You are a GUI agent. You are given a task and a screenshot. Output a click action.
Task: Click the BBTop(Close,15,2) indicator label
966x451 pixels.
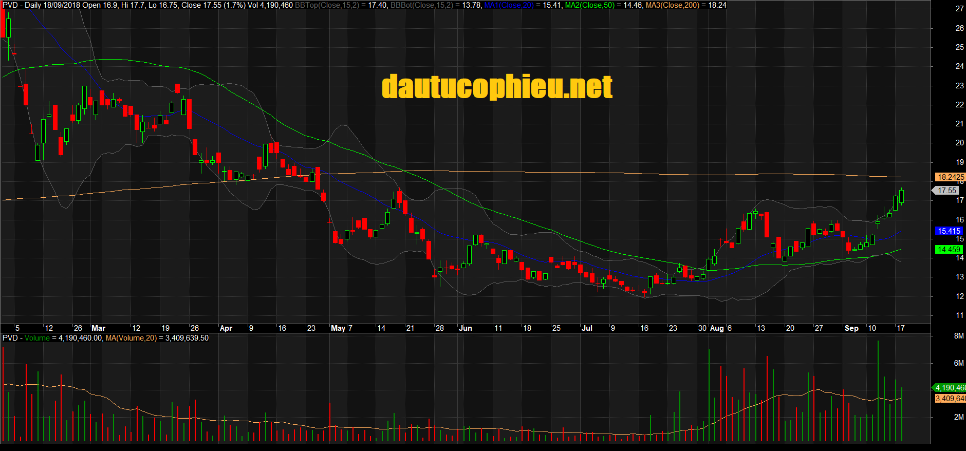(327, 5)
